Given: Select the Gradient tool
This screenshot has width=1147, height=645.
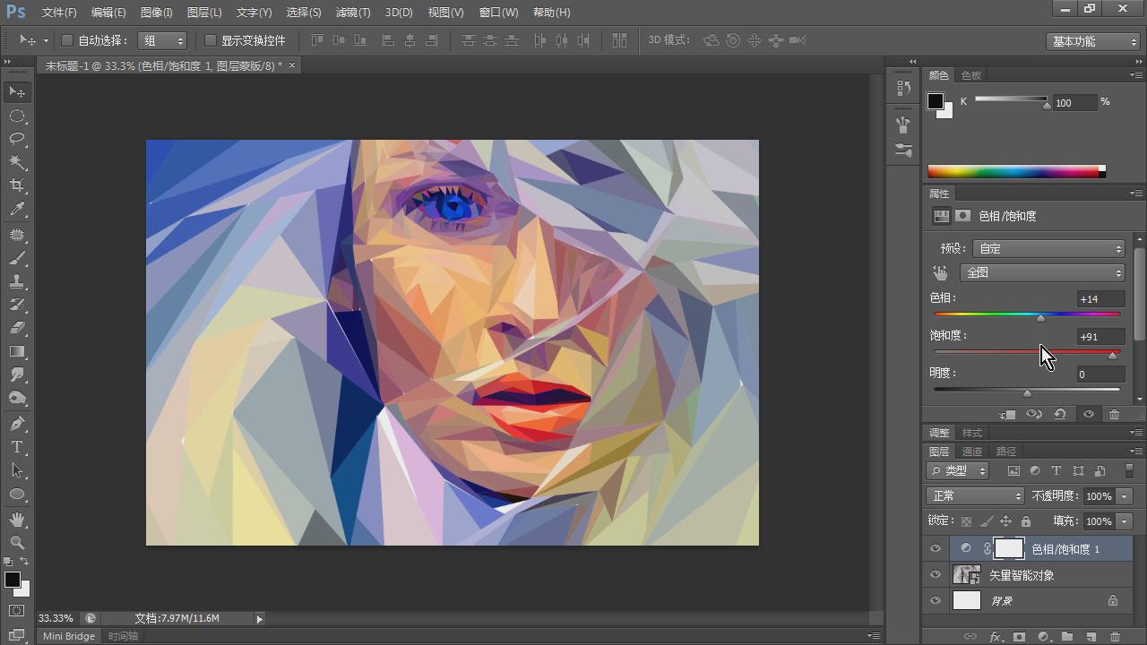Looking at the screenshot, I should click(17, 351).
